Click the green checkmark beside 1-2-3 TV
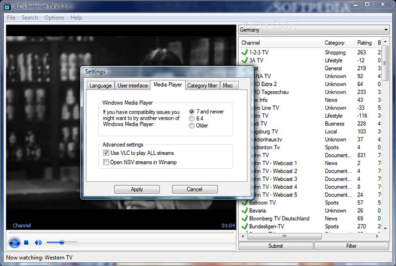396x266 pixels. pyautogui.click(x=245, y=52)
